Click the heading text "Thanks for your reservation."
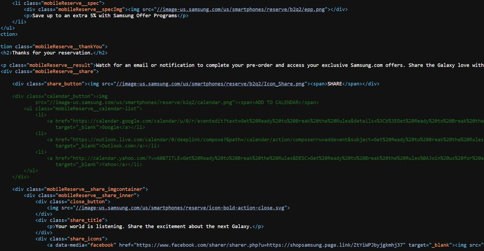Screen dimensions: 484x251 click(x=53, y=53)
